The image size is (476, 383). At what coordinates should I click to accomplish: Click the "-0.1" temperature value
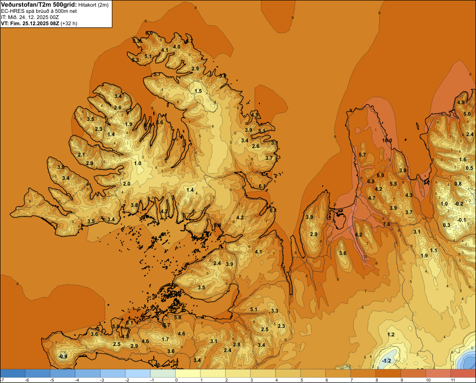tap(462, 220)
